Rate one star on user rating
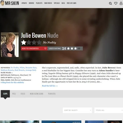Screen dimensions: 123x123 [x=68, y=48]
